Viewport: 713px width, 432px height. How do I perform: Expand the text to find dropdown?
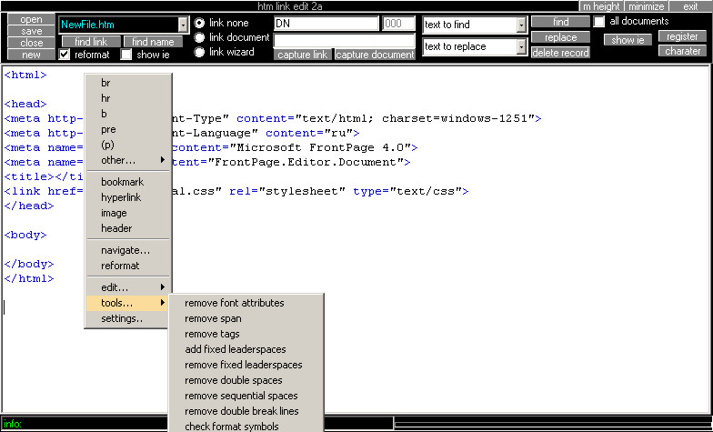[522, 25]
